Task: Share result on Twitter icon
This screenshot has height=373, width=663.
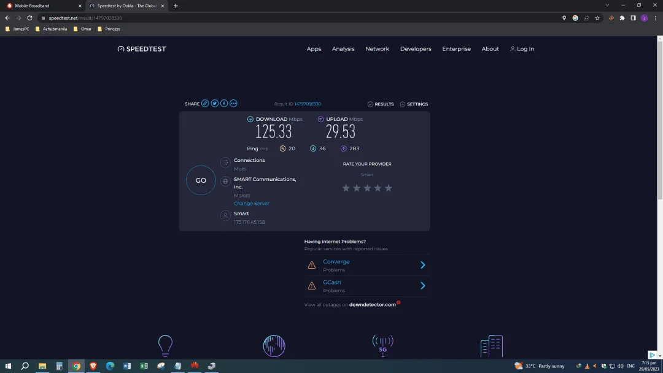Action: (x=215, y=104)
